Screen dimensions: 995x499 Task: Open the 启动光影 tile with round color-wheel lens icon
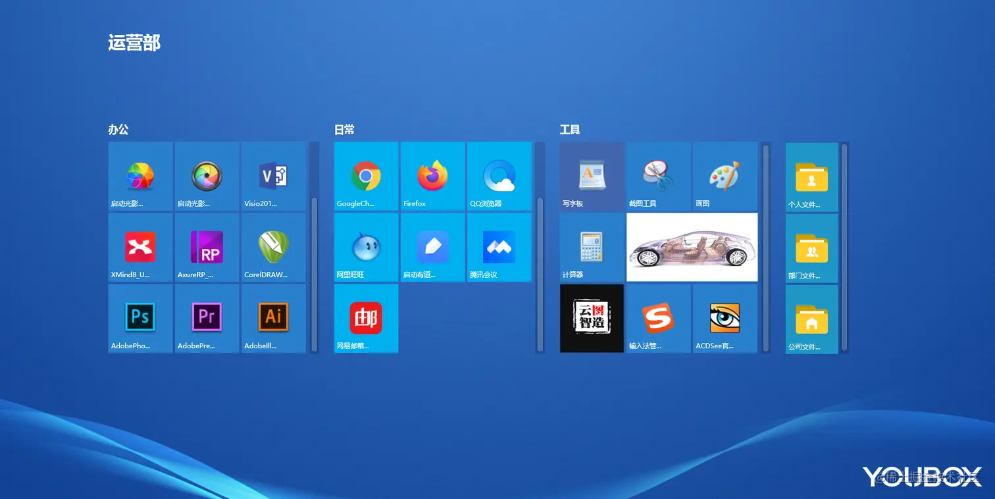(x=207, y=176)
